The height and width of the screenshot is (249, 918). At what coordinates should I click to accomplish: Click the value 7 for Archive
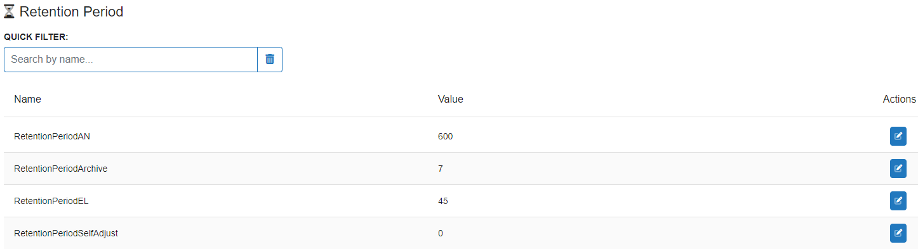441,169
